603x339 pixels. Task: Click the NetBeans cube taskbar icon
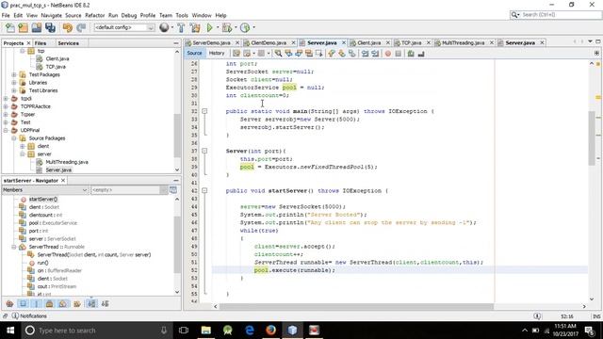point(293,331)
